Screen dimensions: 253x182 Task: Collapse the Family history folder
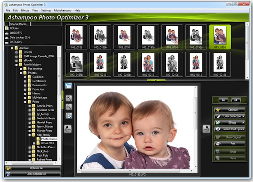[x=16, y=64]
